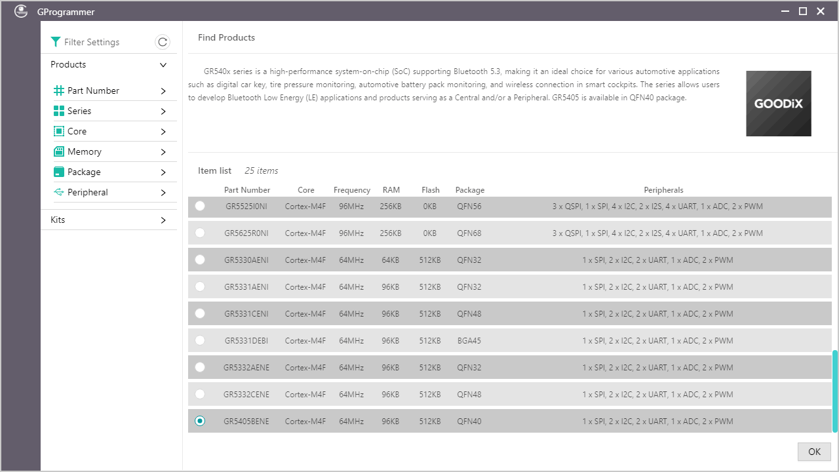Reset filters with the refresh icon
The height and width of the screenshot is (472, 839).
pyautogui.click(x=163, y=42)
